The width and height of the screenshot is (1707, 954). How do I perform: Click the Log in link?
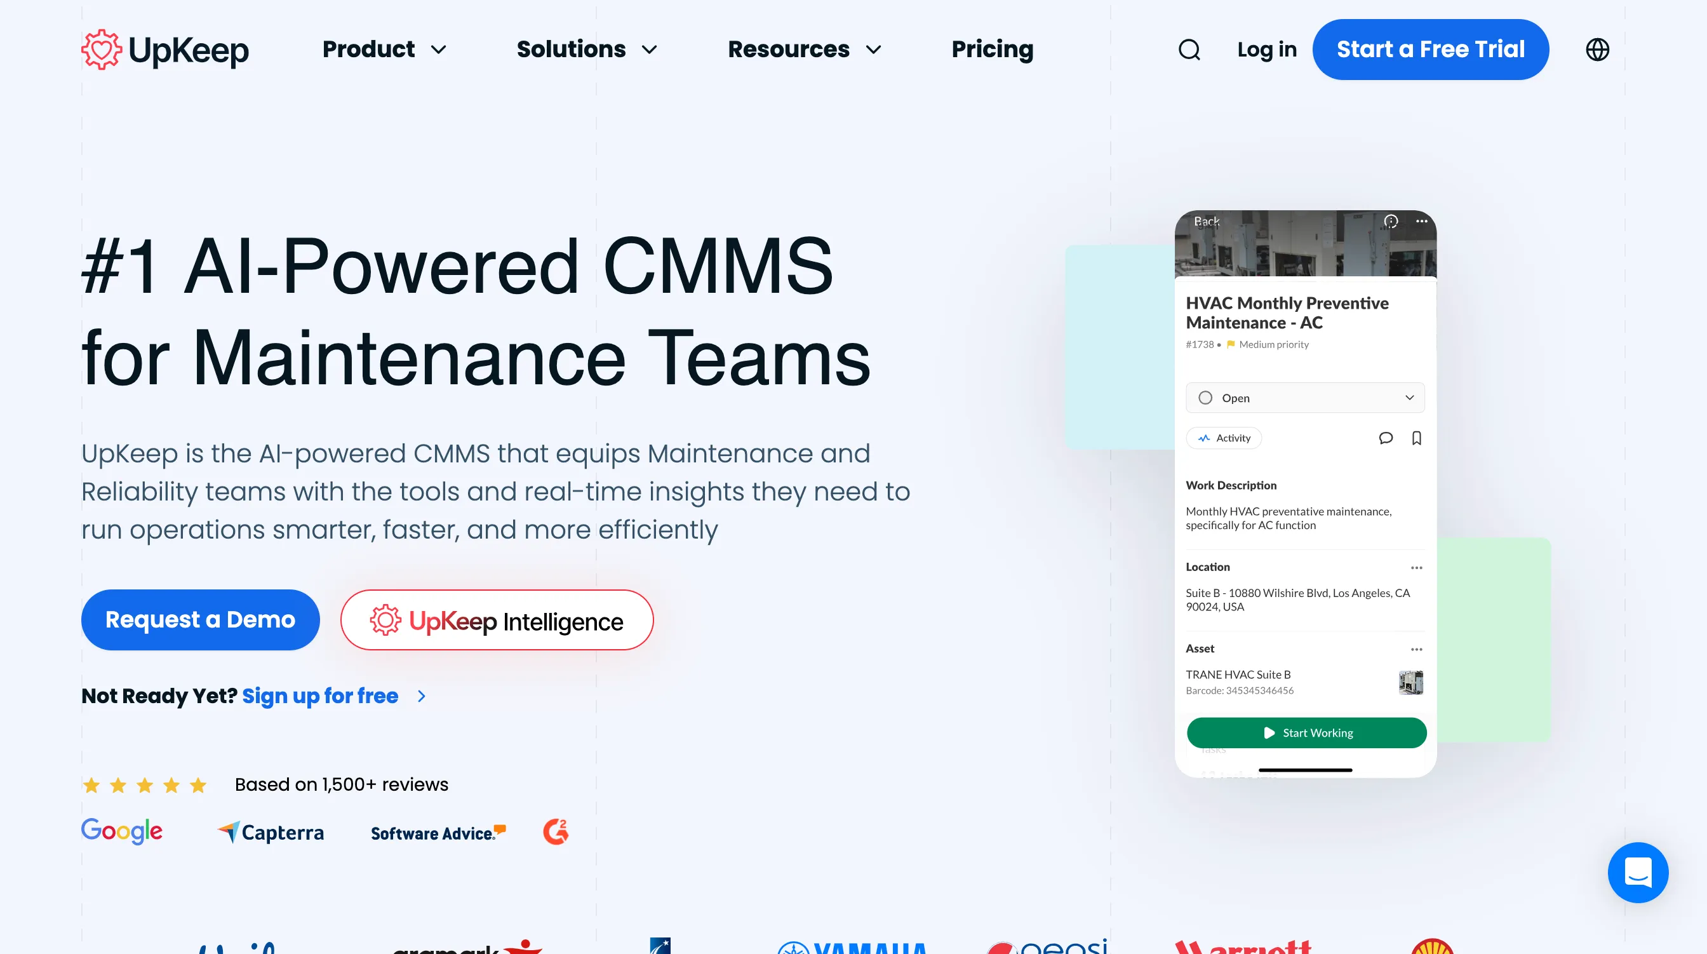pos(1266,50)
